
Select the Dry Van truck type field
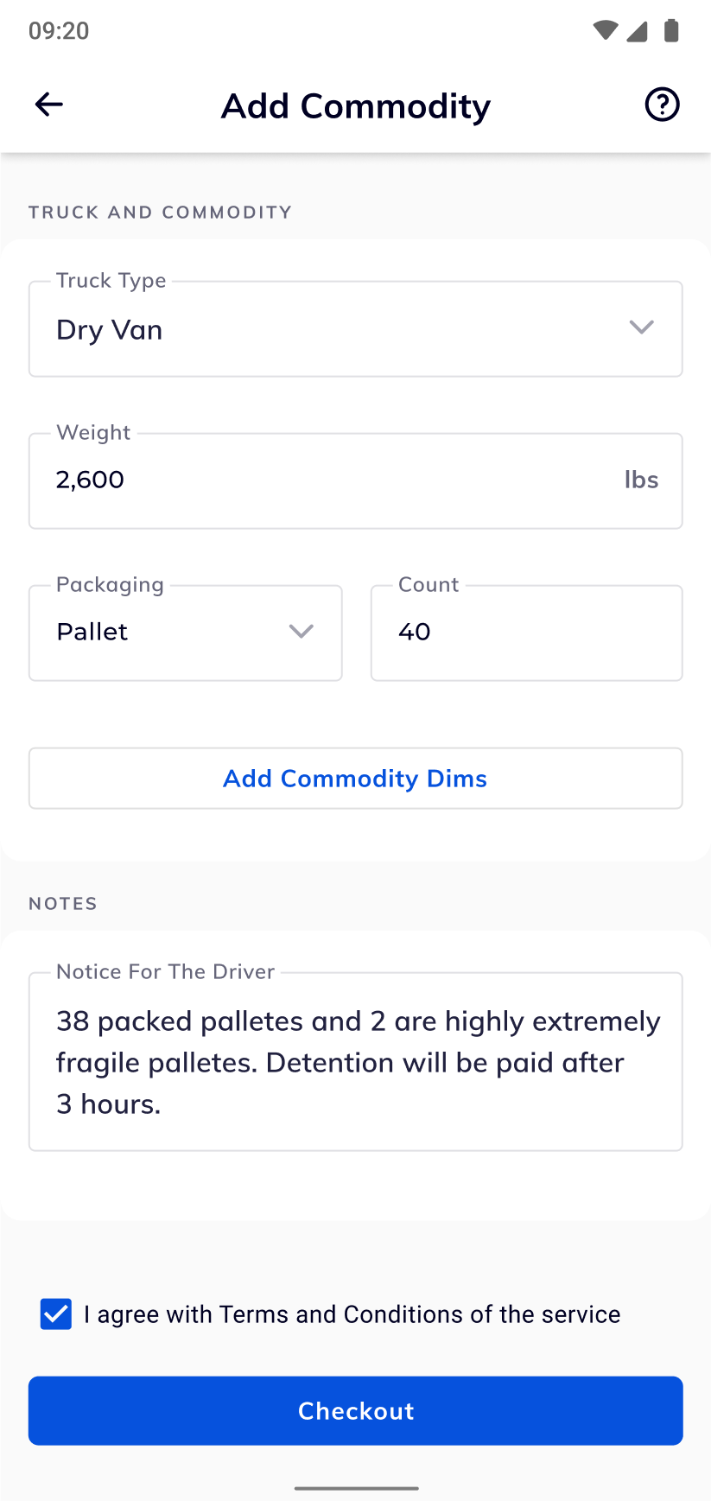pyautogui.click(x=328, y=329)
